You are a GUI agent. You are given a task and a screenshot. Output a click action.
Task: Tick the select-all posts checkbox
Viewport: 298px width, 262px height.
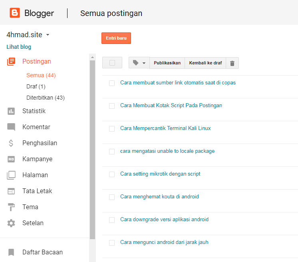coord(112,62)
